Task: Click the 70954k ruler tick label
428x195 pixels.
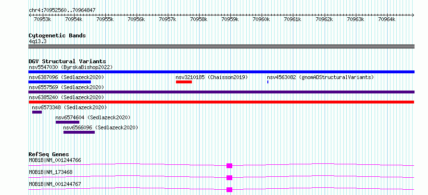Action: click(x=74, y=20)
